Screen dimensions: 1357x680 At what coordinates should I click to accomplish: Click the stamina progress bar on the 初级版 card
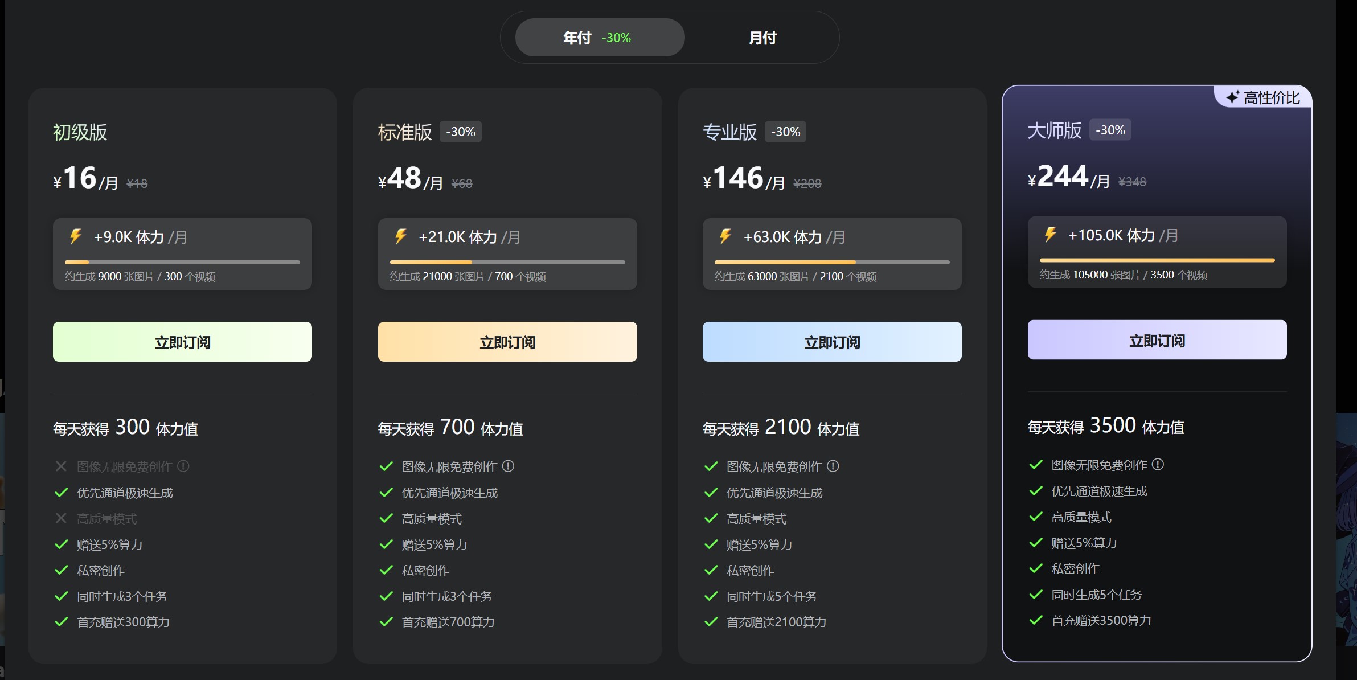coord(182,262)
